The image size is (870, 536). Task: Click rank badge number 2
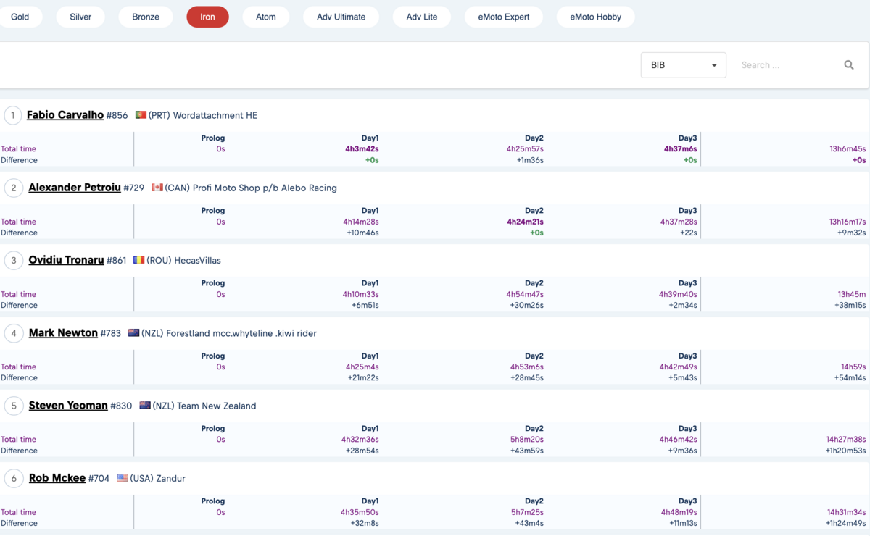coord(13,188)
